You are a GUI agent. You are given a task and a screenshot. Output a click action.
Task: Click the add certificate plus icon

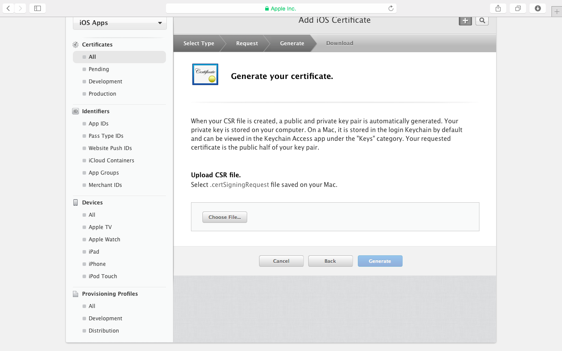pos(465,21)
